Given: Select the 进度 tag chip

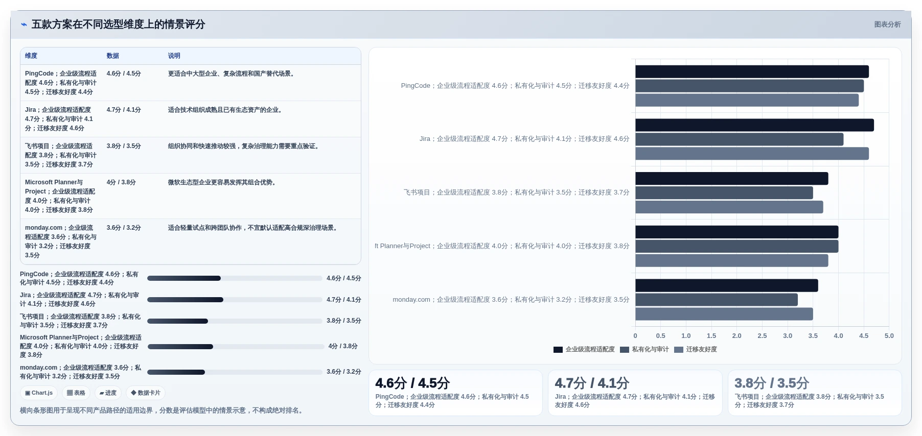Looking at the screenshot, I should (x=108, y=393).
